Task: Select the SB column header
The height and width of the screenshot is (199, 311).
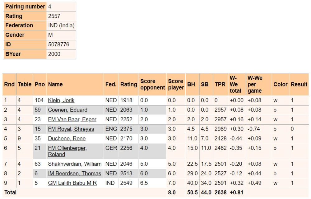Action: point(205,84)
